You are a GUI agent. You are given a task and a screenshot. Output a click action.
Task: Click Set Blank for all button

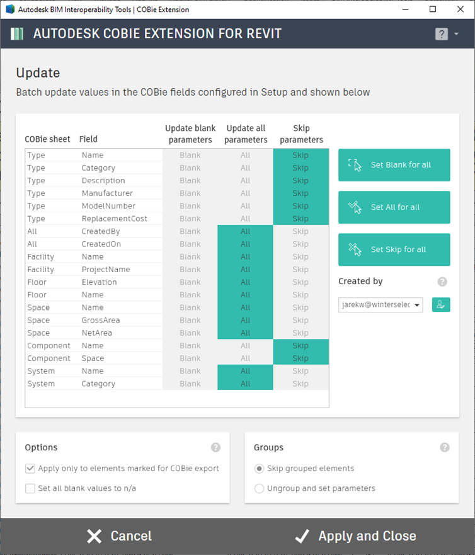pyautogui.click(x=394, y=165)
